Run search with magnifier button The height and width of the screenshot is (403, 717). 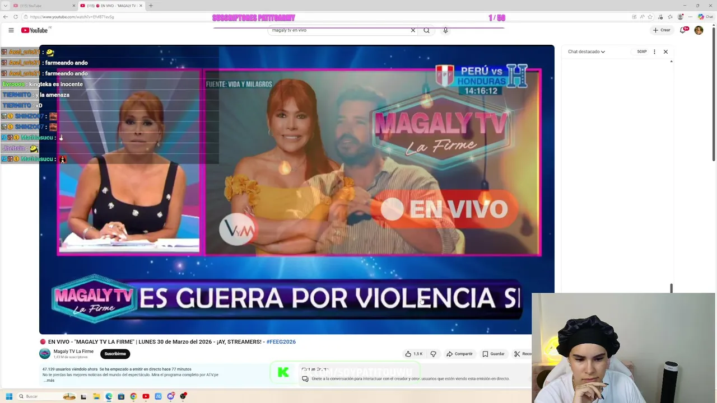point(426,30)
